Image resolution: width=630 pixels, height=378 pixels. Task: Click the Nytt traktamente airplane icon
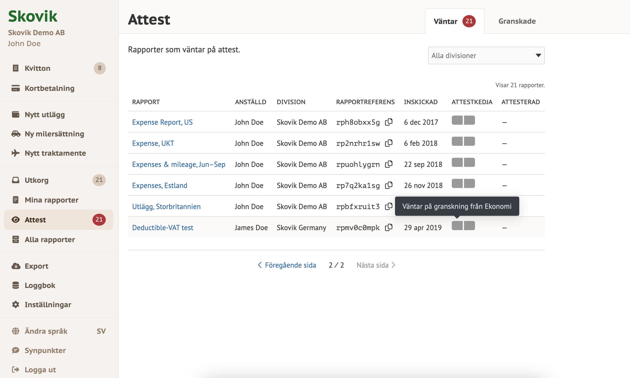pyautogui.click(x=15, y=153)
